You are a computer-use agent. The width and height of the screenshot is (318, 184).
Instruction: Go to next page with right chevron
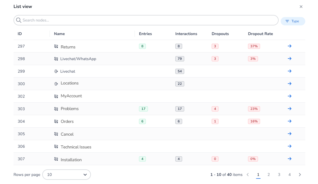(300, 175)
